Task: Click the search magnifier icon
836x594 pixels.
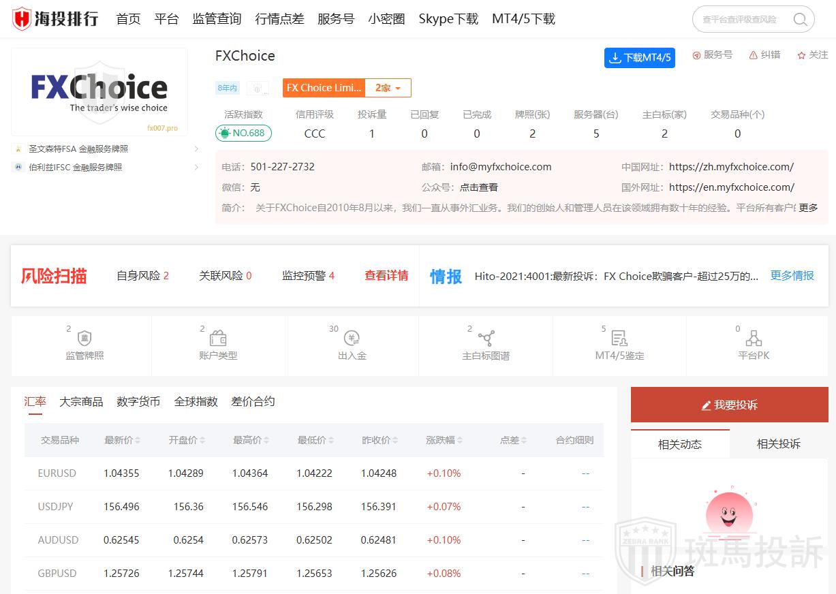Action: click(x=800, y=19)
